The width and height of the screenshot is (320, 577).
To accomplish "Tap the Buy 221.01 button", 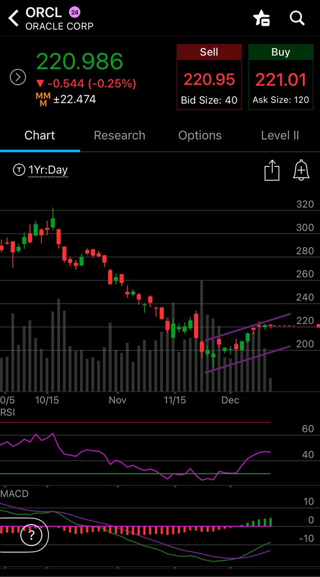I will 281,77.
